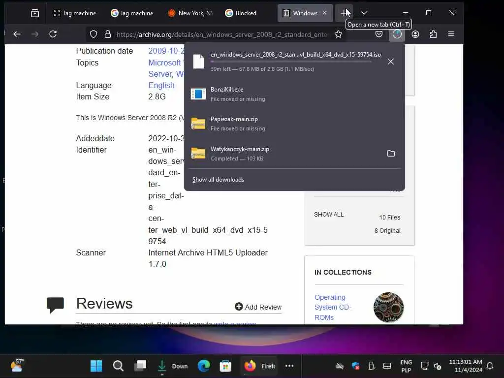Open Windows Start menu
The height and width of the screenshot is (378, 504).
96,366
